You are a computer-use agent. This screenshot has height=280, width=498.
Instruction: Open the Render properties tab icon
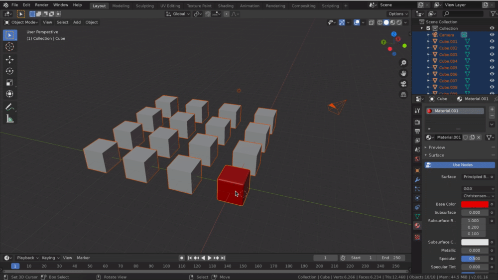417,122
